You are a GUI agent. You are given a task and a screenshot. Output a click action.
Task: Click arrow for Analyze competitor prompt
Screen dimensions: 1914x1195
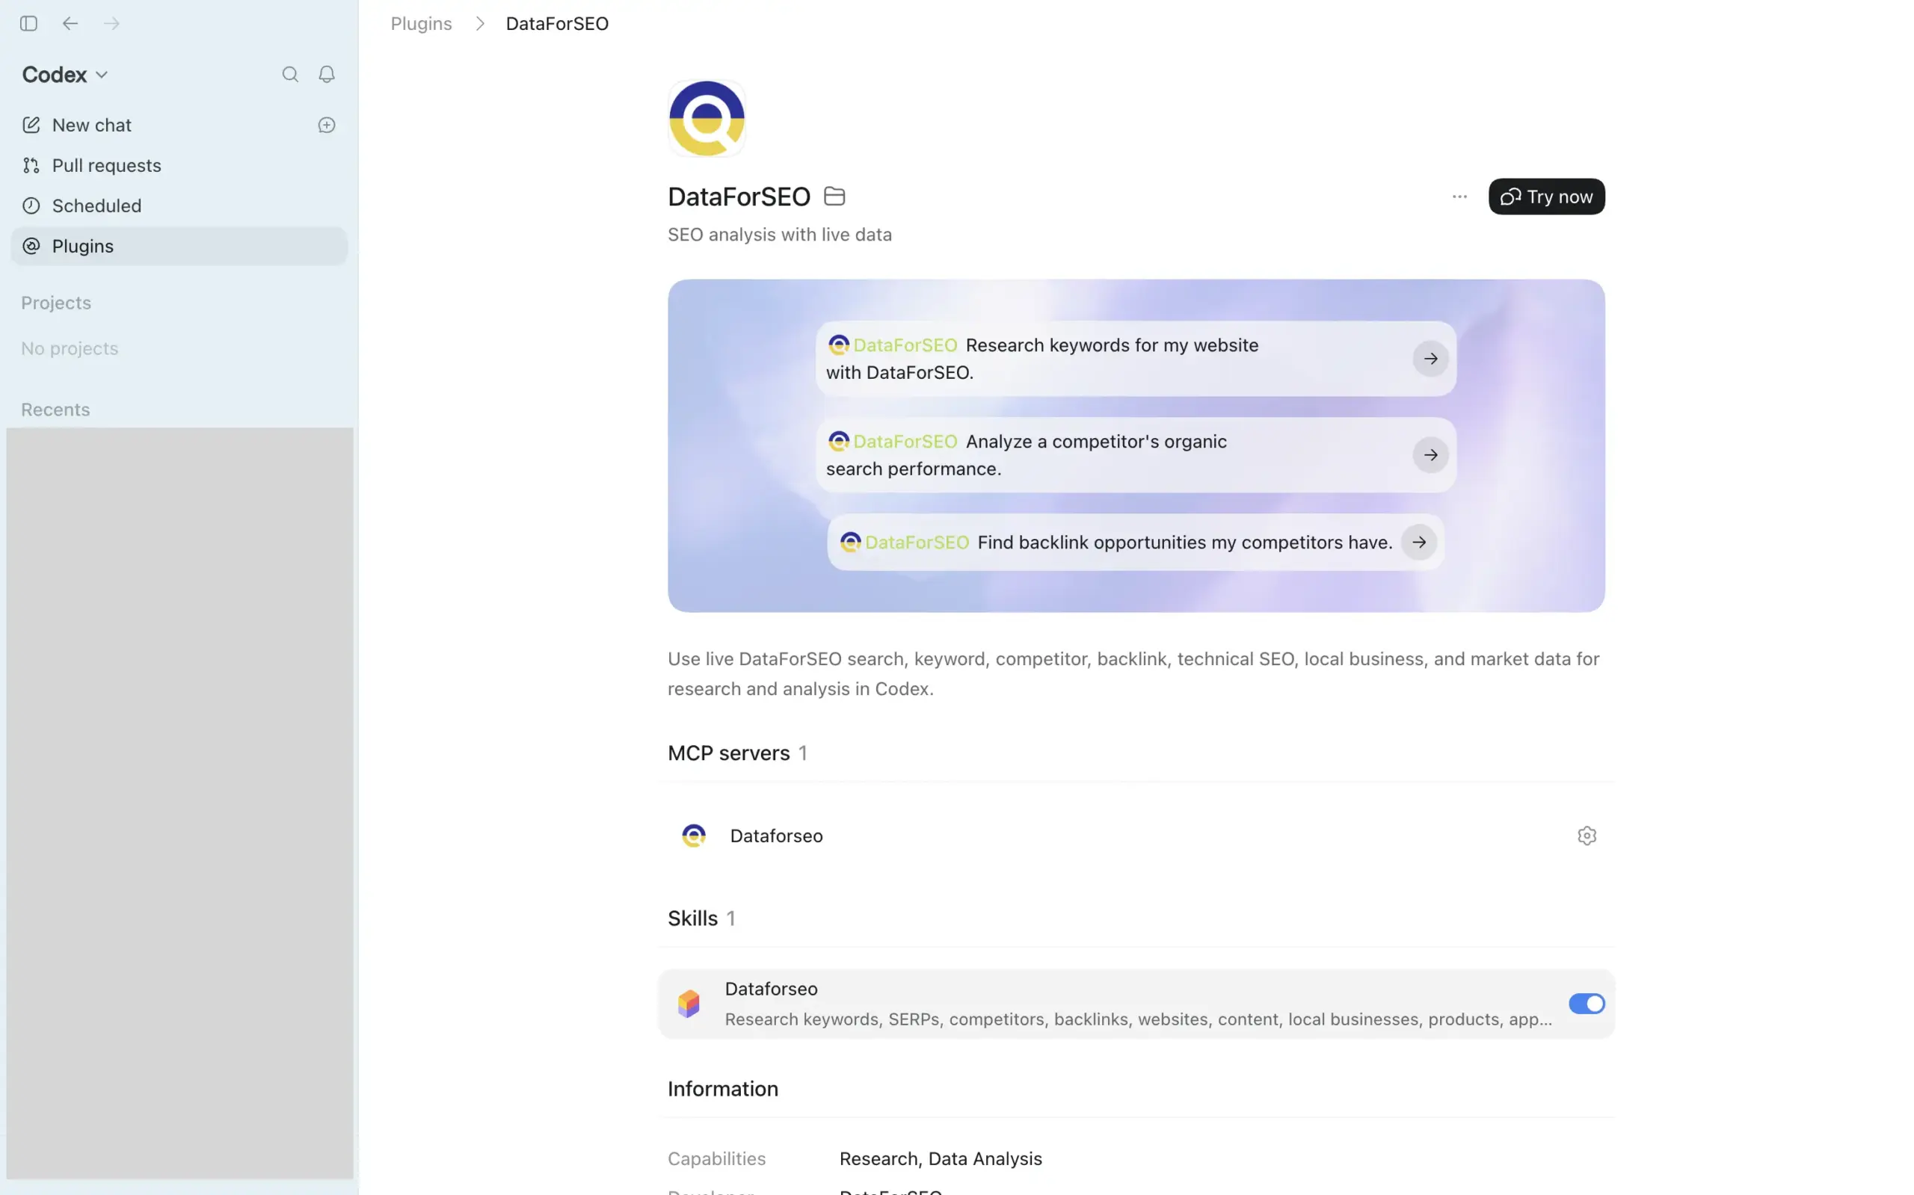pos(1430,455)
